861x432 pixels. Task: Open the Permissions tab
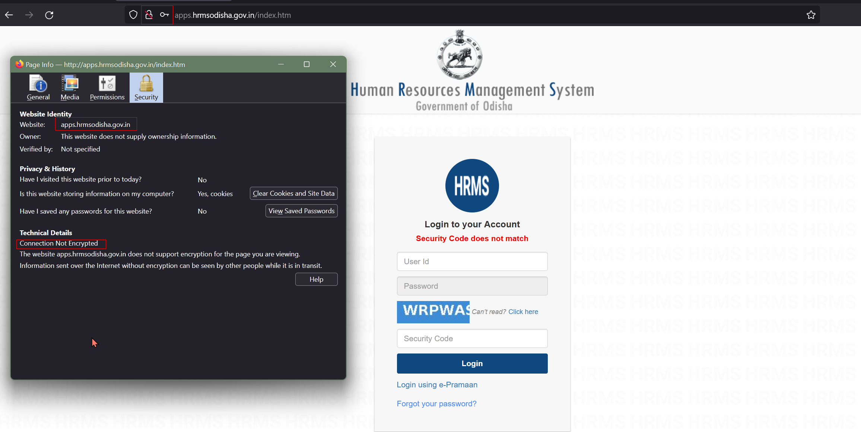click(107, 88)
